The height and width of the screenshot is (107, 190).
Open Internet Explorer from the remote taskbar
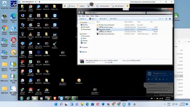(28, 98)
